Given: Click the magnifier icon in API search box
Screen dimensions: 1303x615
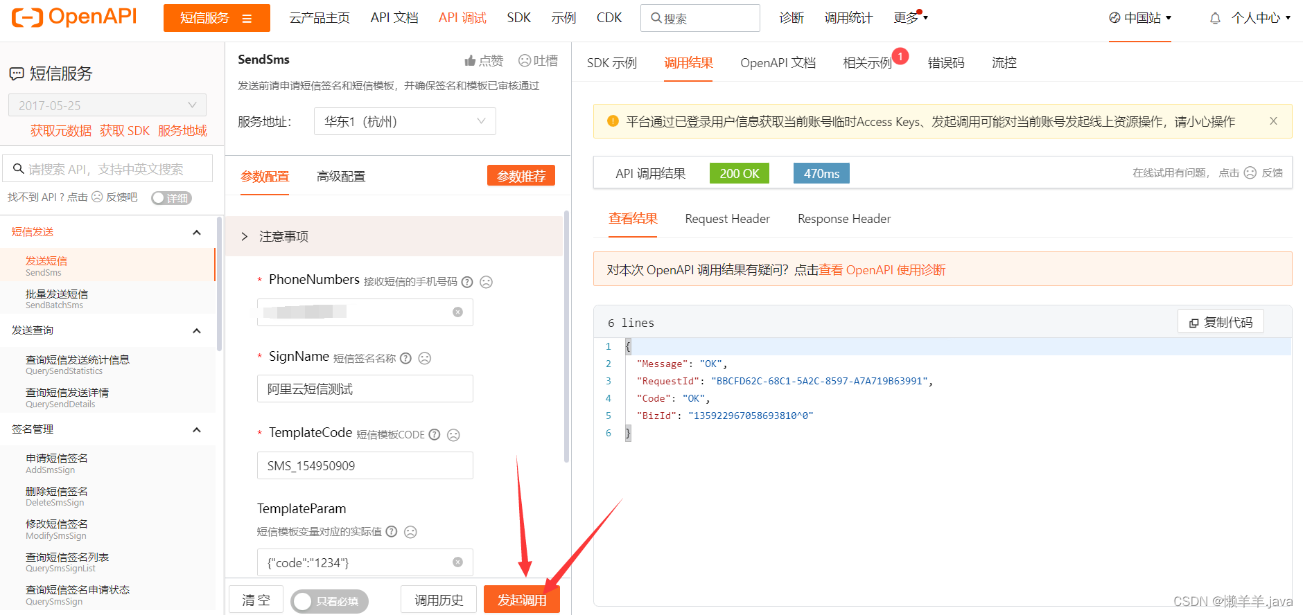Looking at the screenshot, I should (x=19, y=168).
